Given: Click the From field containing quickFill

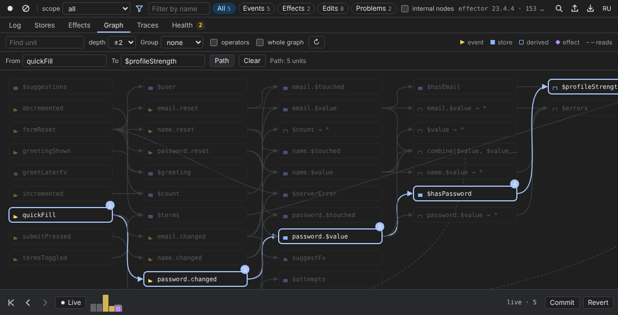Looking at the screenshot, I should (65, 61).
